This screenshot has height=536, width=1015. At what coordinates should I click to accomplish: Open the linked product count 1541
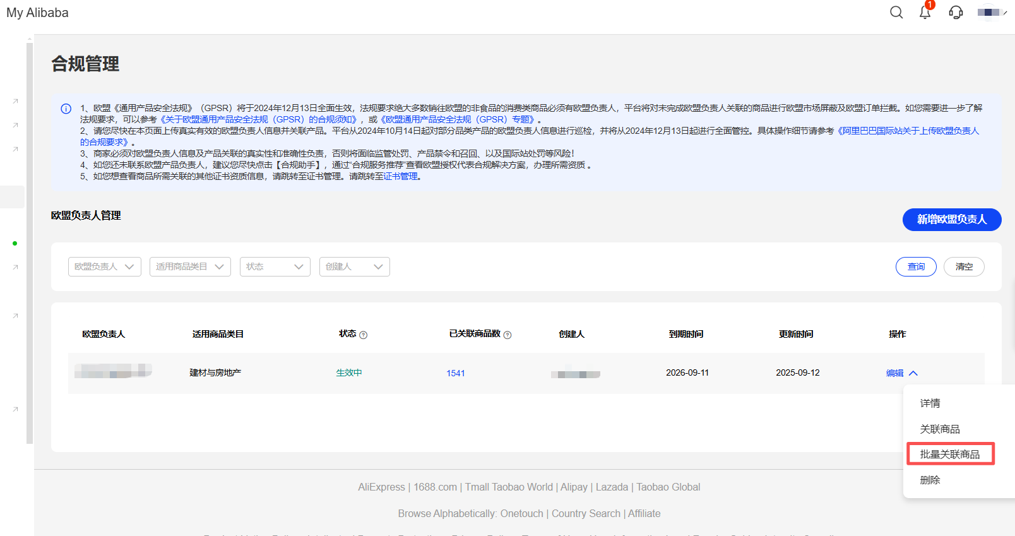(455, 373)
